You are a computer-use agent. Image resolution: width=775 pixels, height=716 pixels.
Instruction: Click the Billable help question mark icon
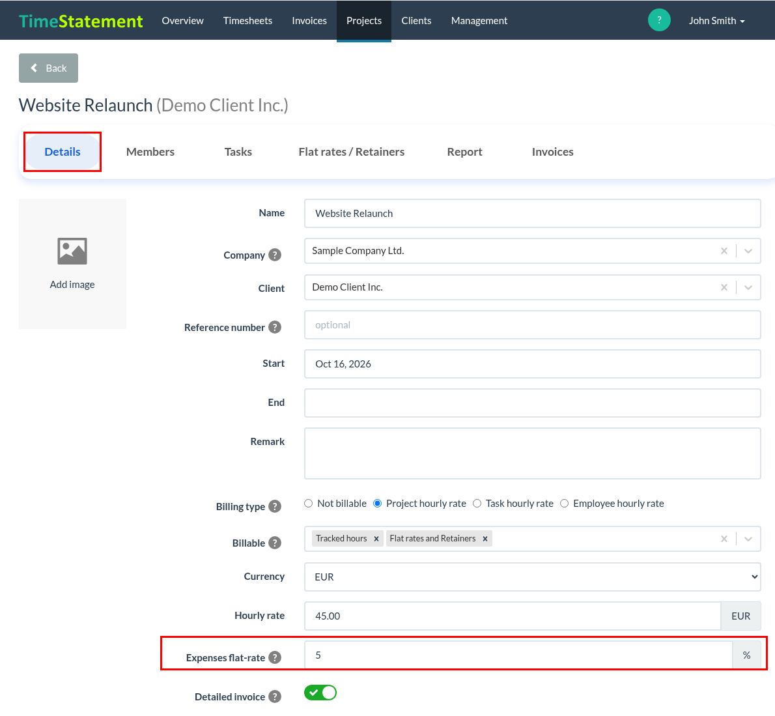275,543
